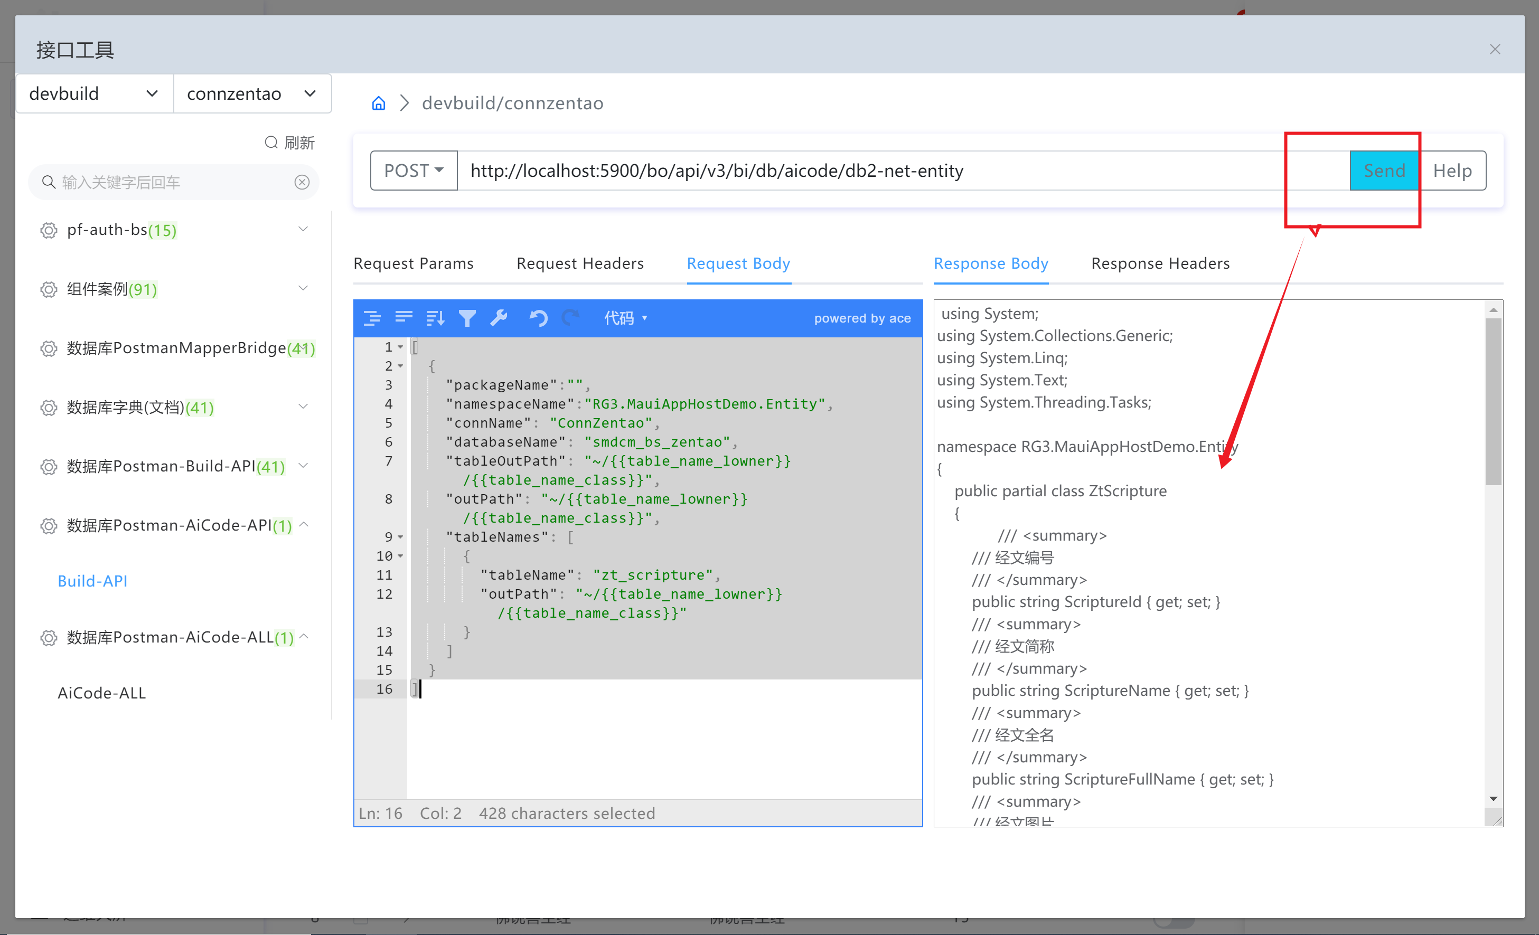This screenshot has height=935, width=1539.
Task: Click the gear icon next to 数据库Postman-Build-API
Action: coord(49,467)
